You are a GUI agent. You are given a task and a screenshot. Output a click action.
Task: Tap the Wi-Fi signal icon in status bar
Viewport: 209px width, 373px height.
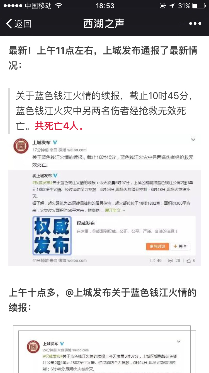click(59, 6)
